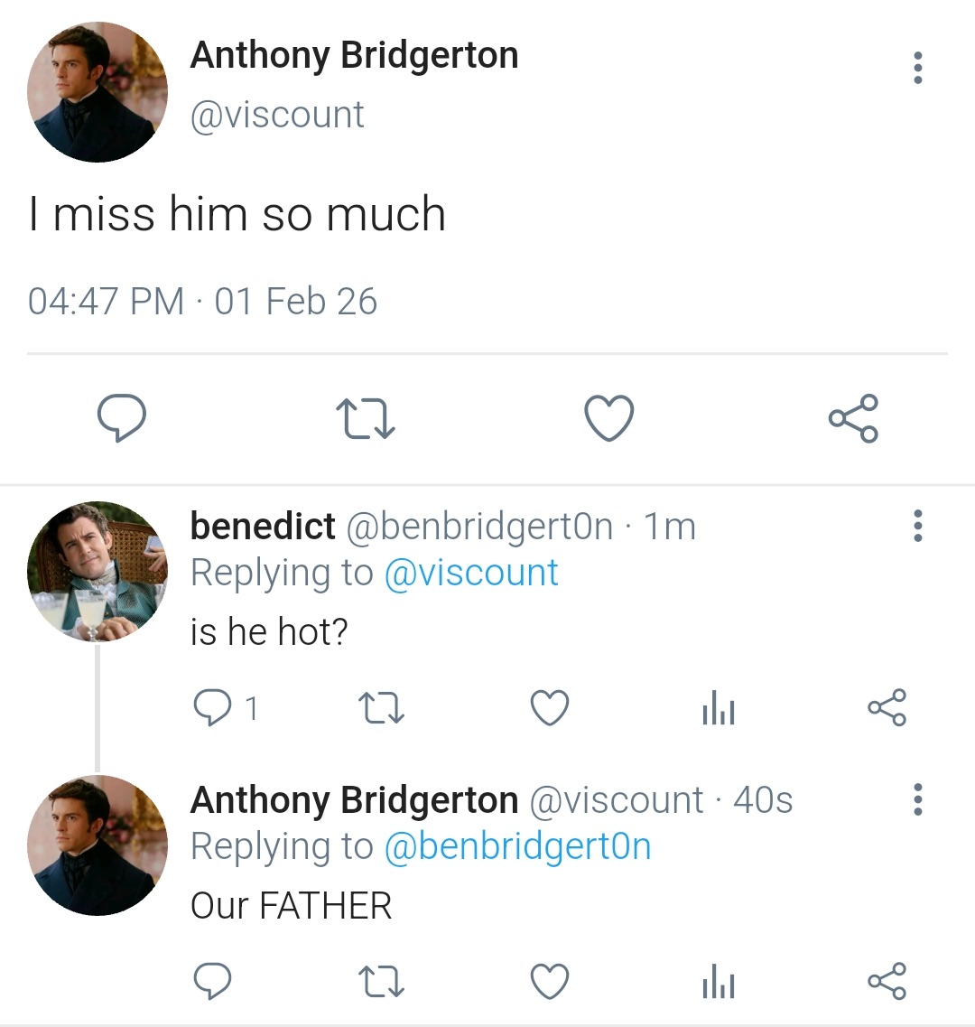The width and height of the screenshot is (975, 1027).
Task: Reply to the main "I miss him so much" tweet
Action: coord(122,419)
